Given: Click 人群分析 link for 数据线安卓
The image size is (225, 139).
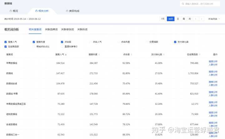Looking at the screenshot, I should click(x=213, y=85).
